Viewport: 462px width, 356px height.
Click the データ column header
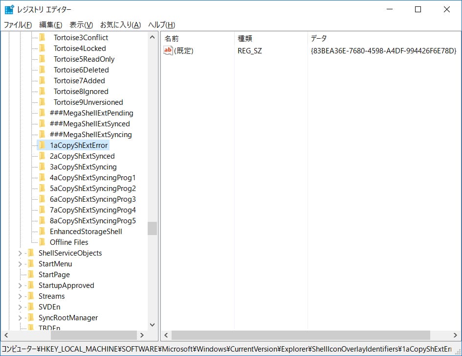tap(384, 38)
